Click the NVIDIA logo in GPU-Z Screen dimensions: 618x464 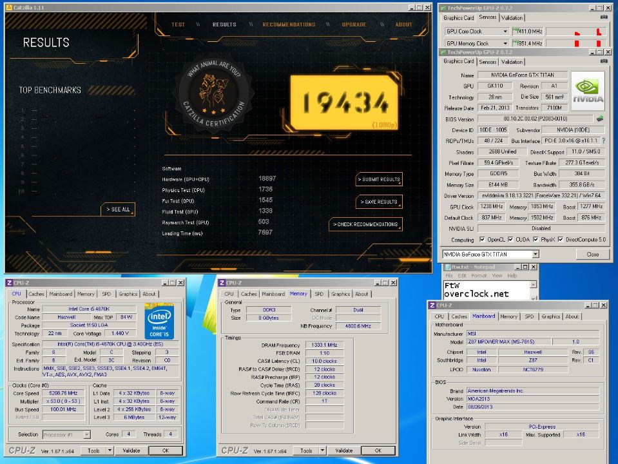click(588, 91)
